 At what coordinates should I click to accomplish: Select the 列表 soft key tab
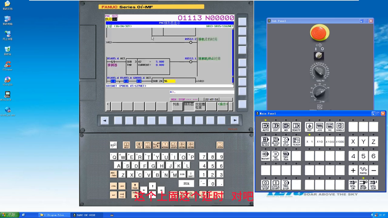click(x=176, y=106)
